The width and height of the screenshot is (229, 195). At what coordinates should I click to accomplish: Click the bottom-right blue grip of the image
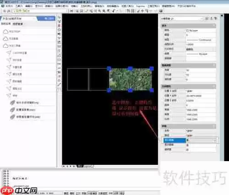point(152,90)
